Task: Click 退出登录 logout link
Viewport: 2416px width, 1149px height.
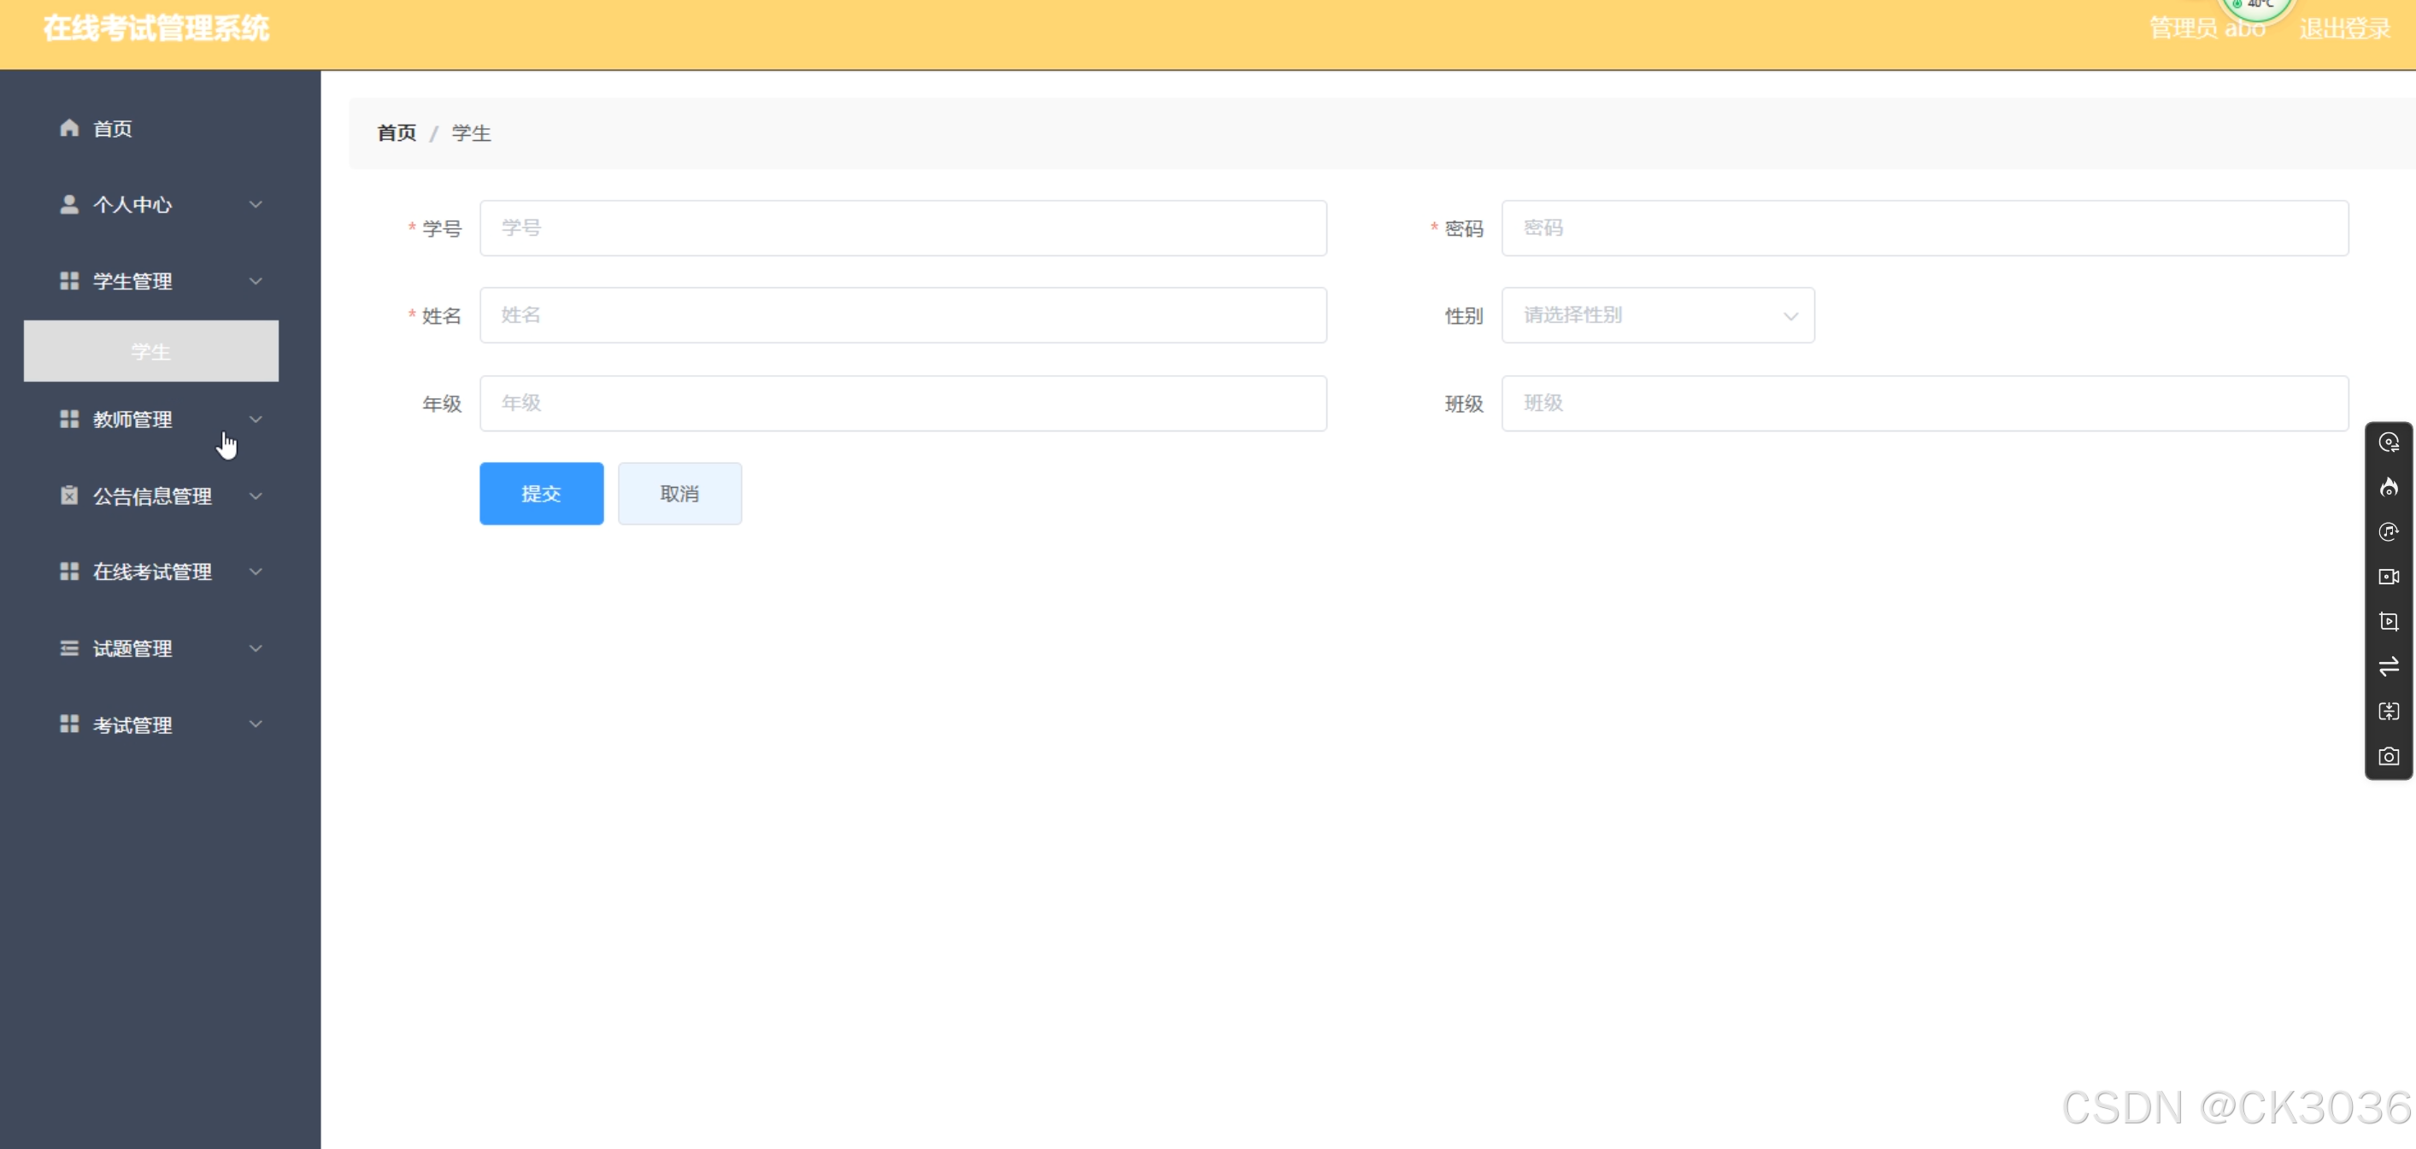Action: click(x=2343, y=29)
